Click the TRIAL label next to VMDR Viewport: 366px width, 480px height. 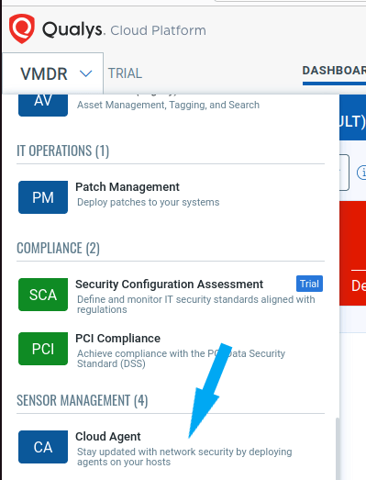pyautogui.click(x=125, y=73)
